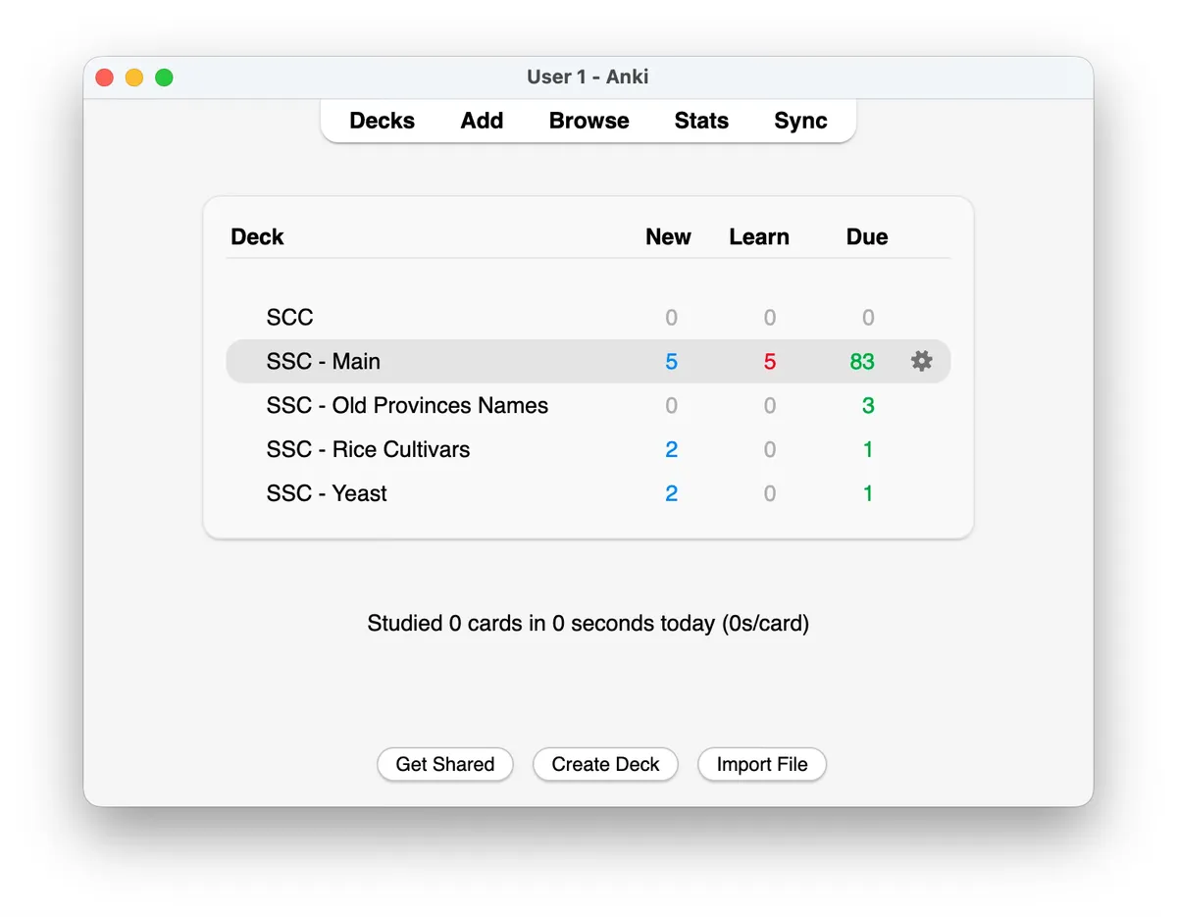The width and height of the screenshot is (1177, 917).
Task: Click the Get Shared button
Action: [445, 764]
